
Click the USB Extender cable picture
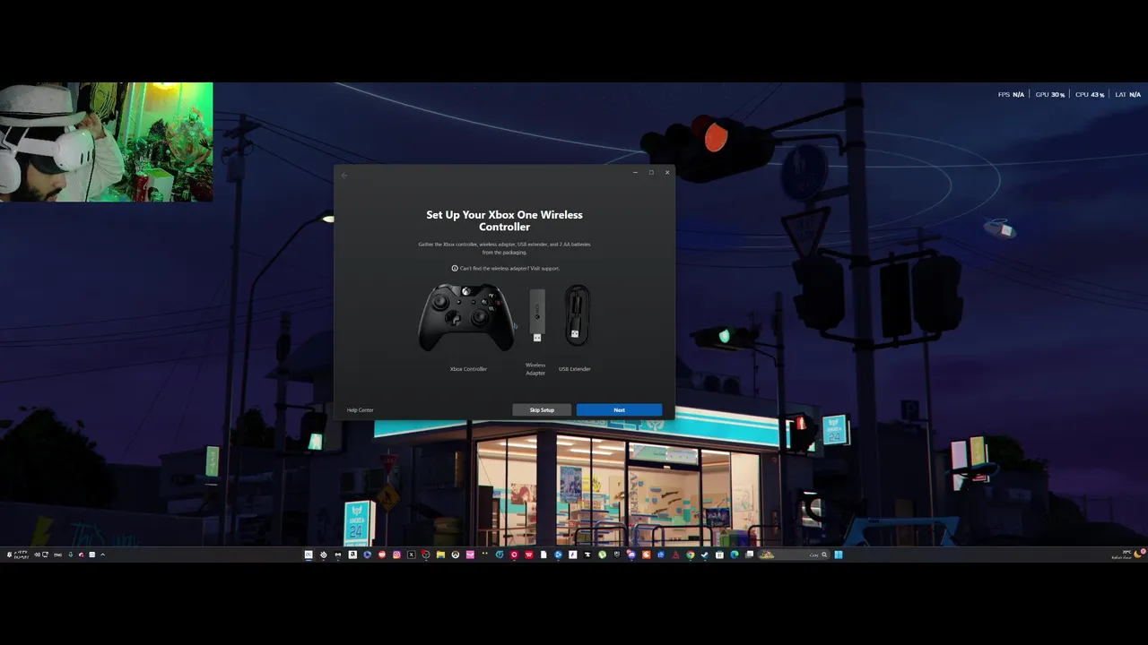click(x=576, y=315)
